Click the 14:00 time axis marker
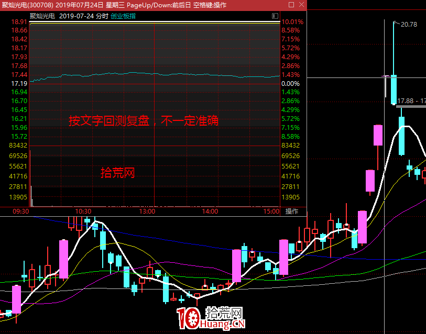The height and width of the screenshot is (334, 426). click(x=210, y=211)
